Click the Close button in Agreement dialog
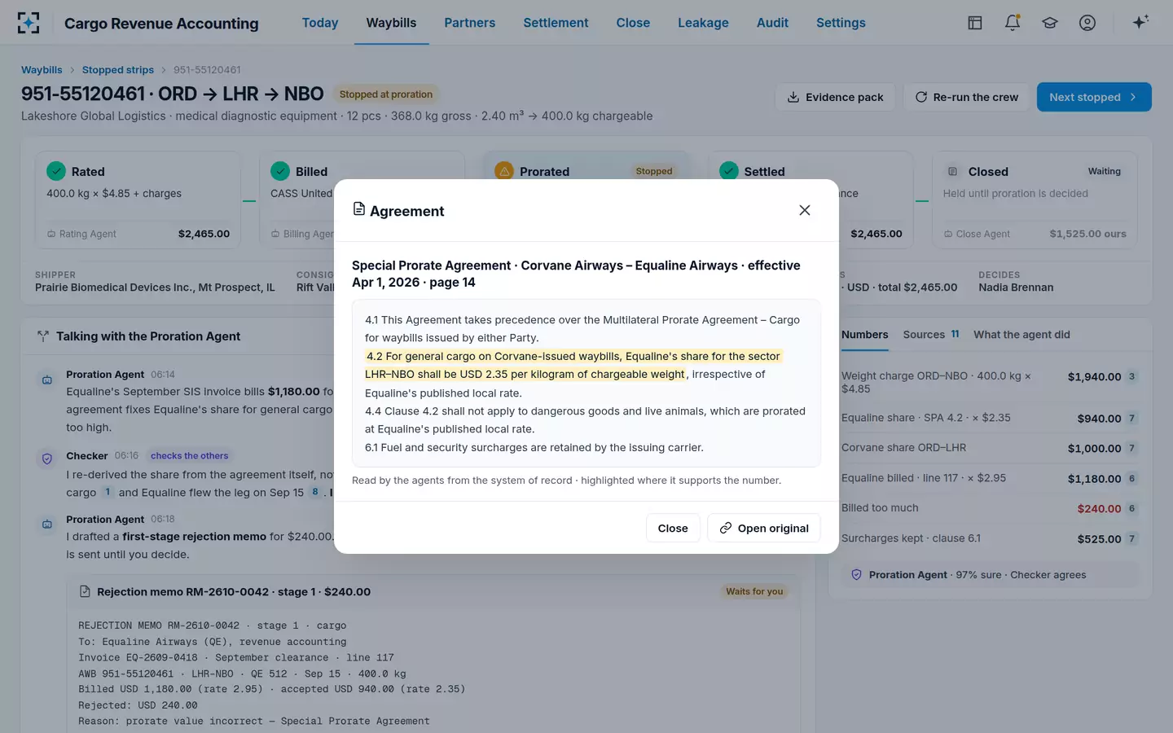Viewport: 1173px width, 733px height. 673,528
